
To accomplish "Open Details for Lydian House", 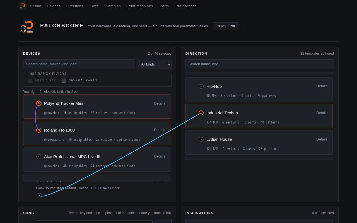I will (x=322, y=139).
